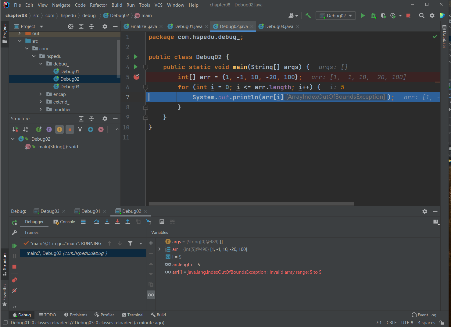451x327 pixels.
Task: Toggle alphabetical sort in Structure
Action: (25, 129)
